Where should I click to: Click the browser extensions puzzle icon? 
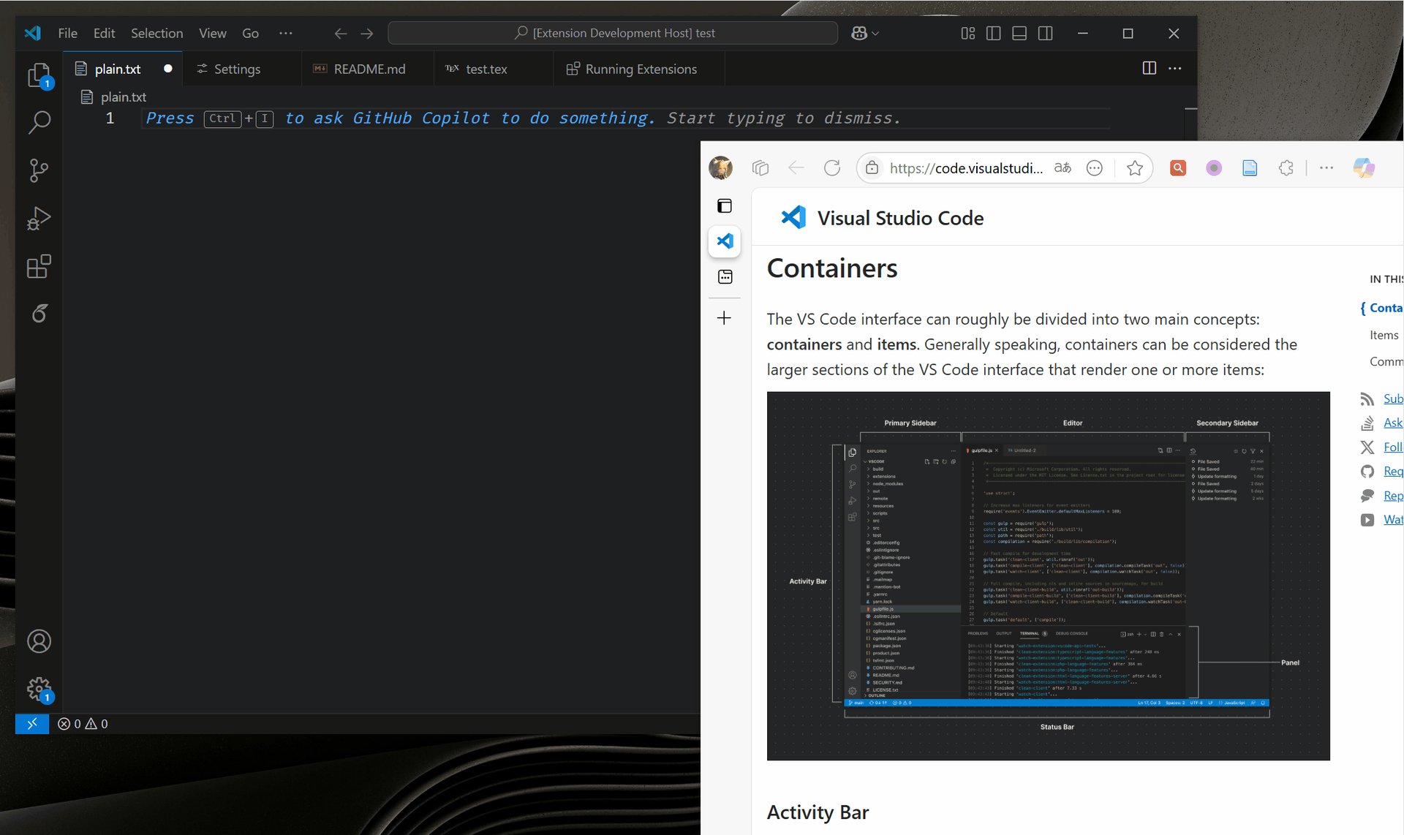tap(1286, 167)
